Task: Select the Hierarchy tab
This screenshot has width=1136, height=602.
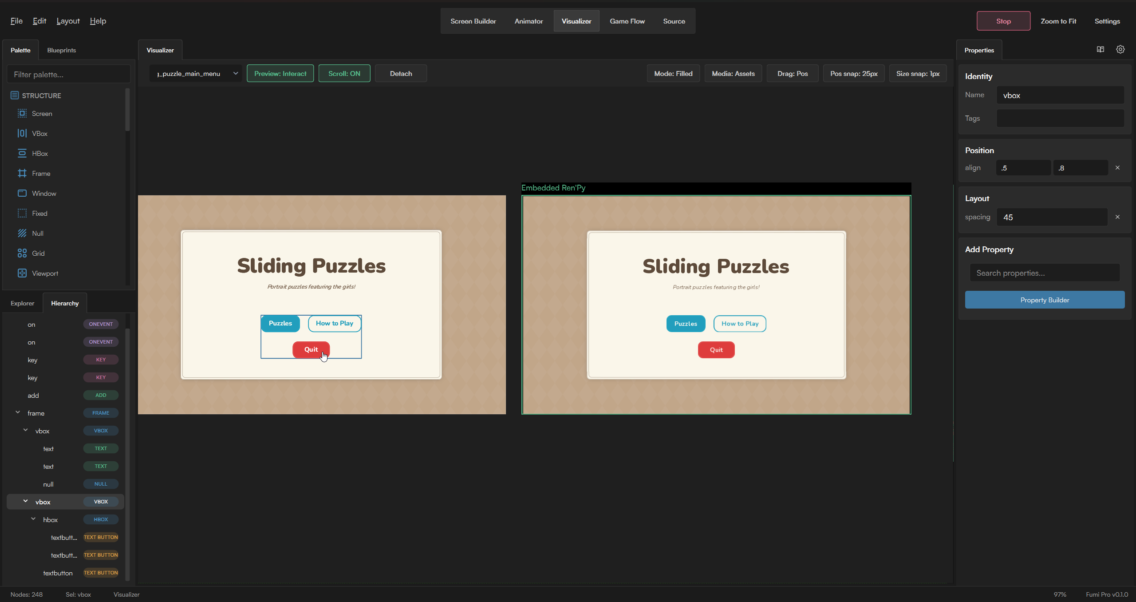Action: (x=65, y=303)
